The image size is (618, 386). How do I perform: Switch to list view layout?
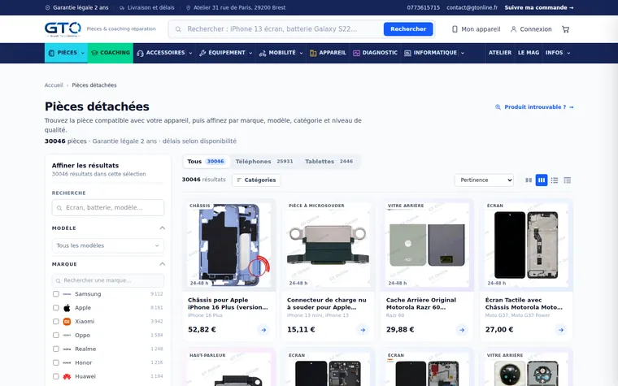pos(554,180)
